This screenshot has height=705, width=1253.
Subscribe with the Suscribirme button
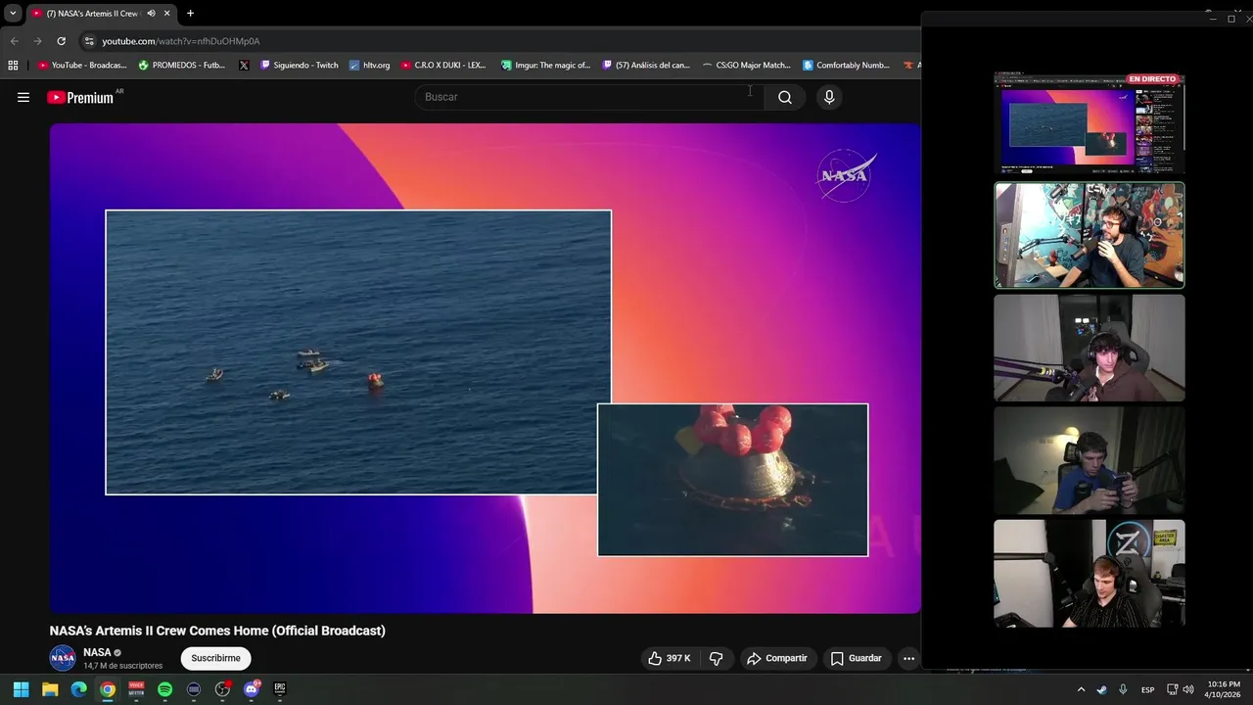point(215,658)
